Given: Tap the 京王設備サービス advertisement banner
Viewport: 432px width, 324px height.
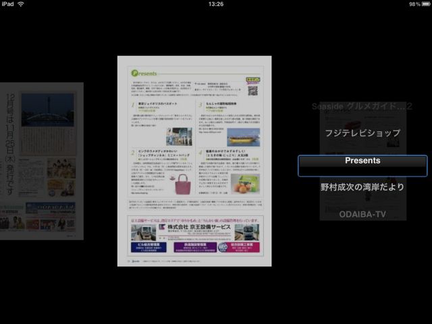Looking at the screenshot, I should (195, 236).
